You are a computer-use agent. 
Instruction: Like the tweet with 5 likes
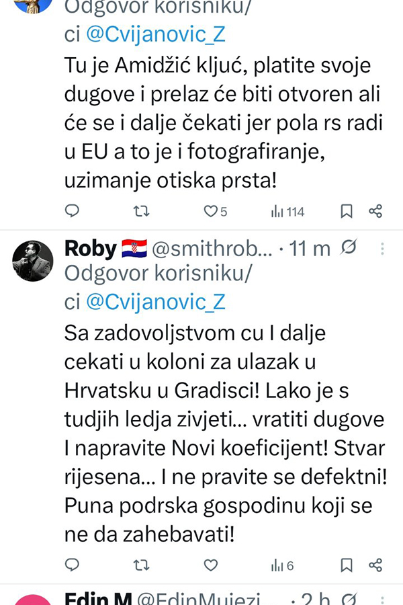coord(211,212)
